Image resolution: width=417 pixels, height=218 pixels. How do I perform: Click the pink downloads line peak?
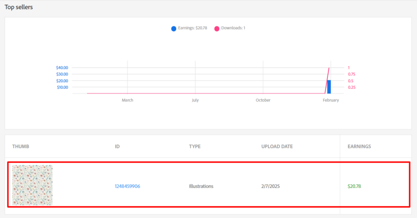pos(329,68)
